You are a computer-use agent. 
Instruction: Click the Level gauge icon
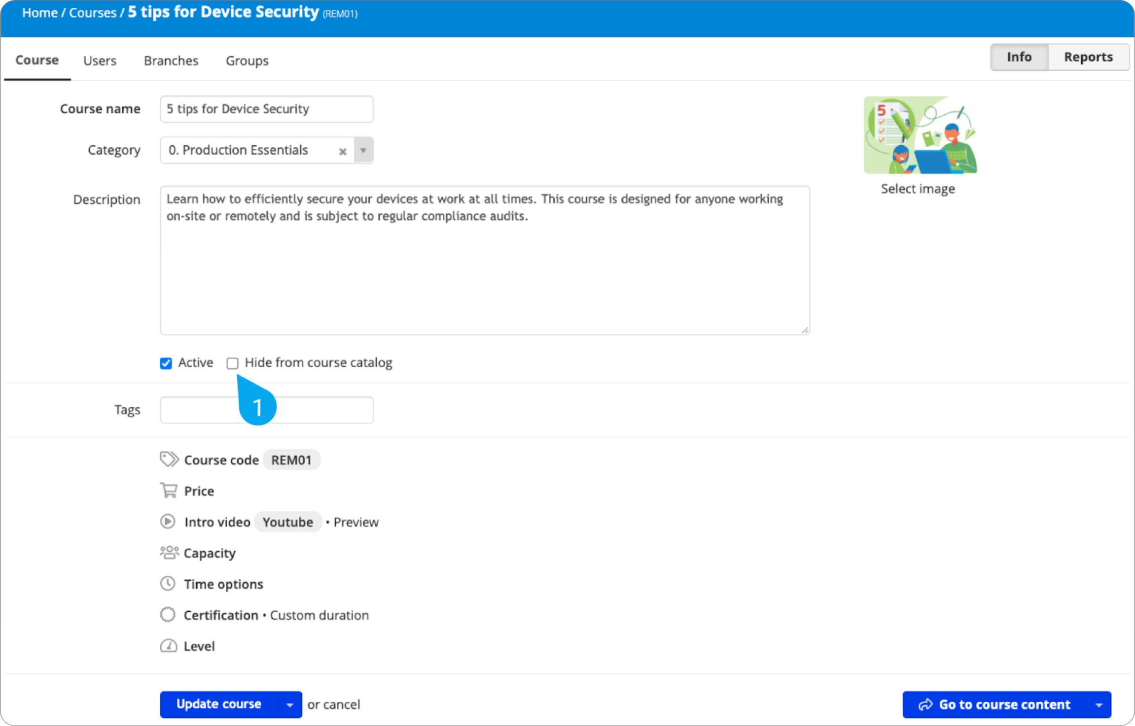[x=168, y=646]
